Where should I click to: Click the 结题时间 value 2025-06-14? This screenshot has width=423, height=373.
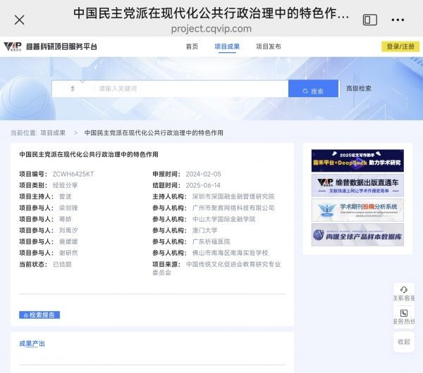coord(203,185)
